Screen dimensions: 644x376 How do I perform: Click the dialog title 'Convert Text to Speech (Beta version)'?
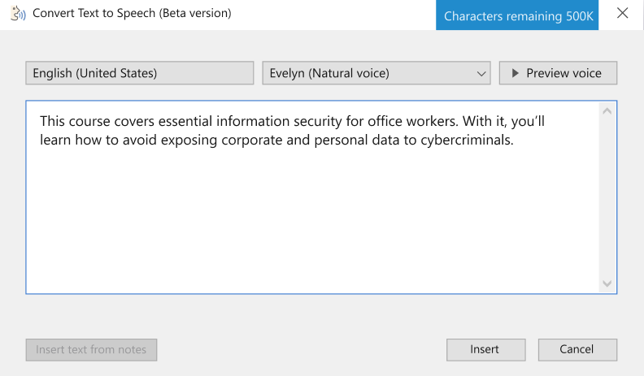tap(132, 13)
